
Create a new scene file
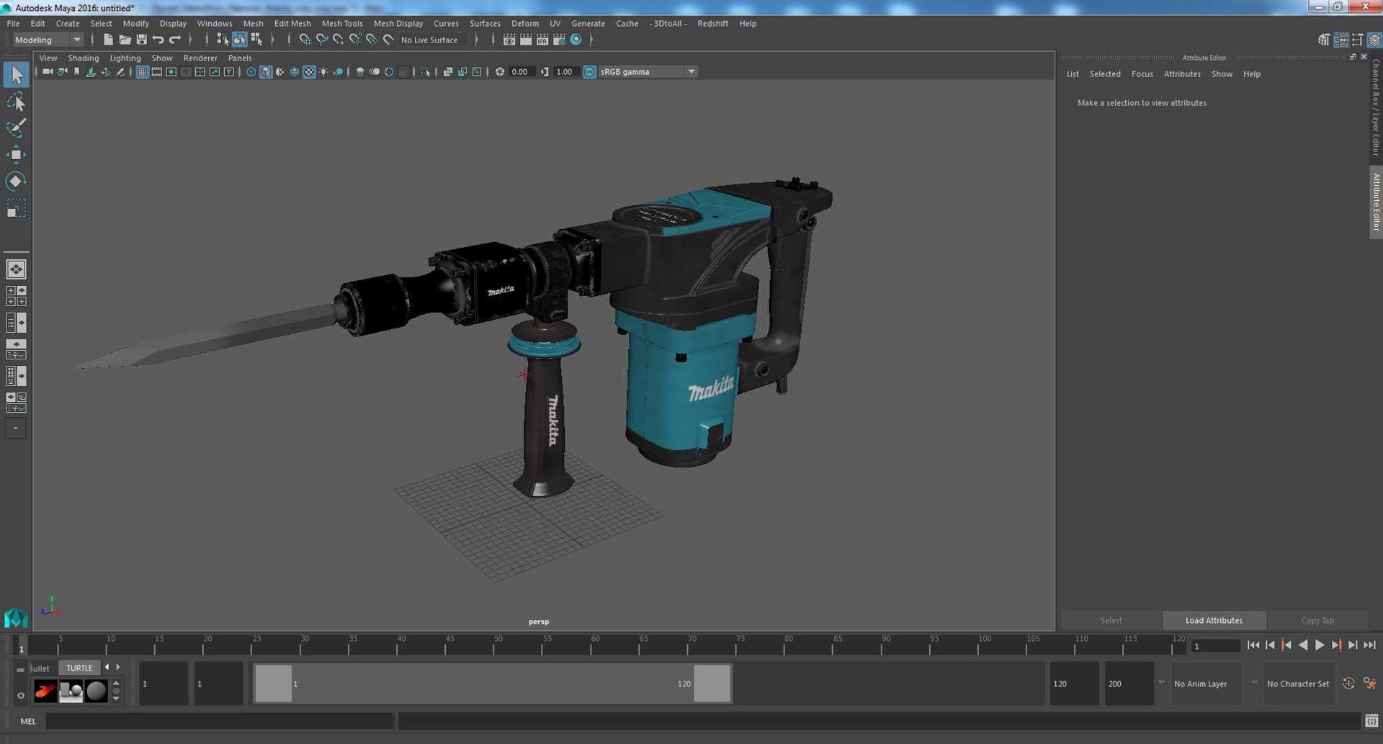tap(108, 40)
